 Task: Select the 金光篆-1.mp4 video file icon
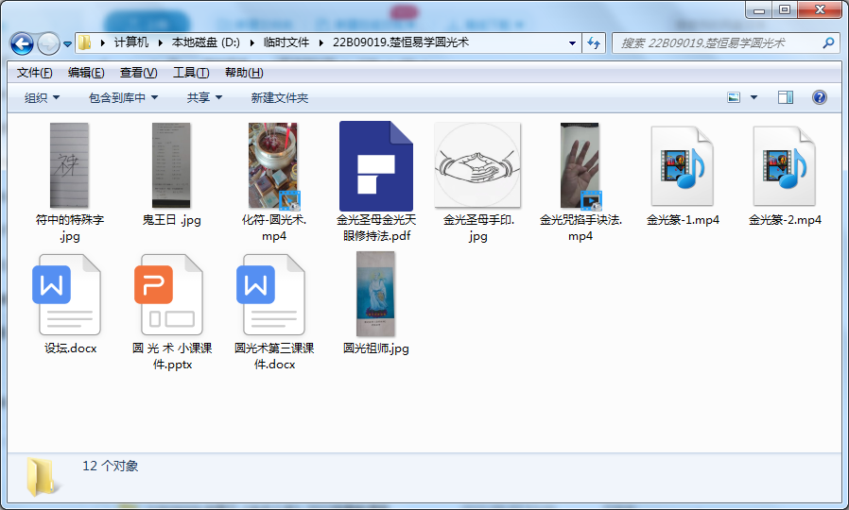(683, 166)
